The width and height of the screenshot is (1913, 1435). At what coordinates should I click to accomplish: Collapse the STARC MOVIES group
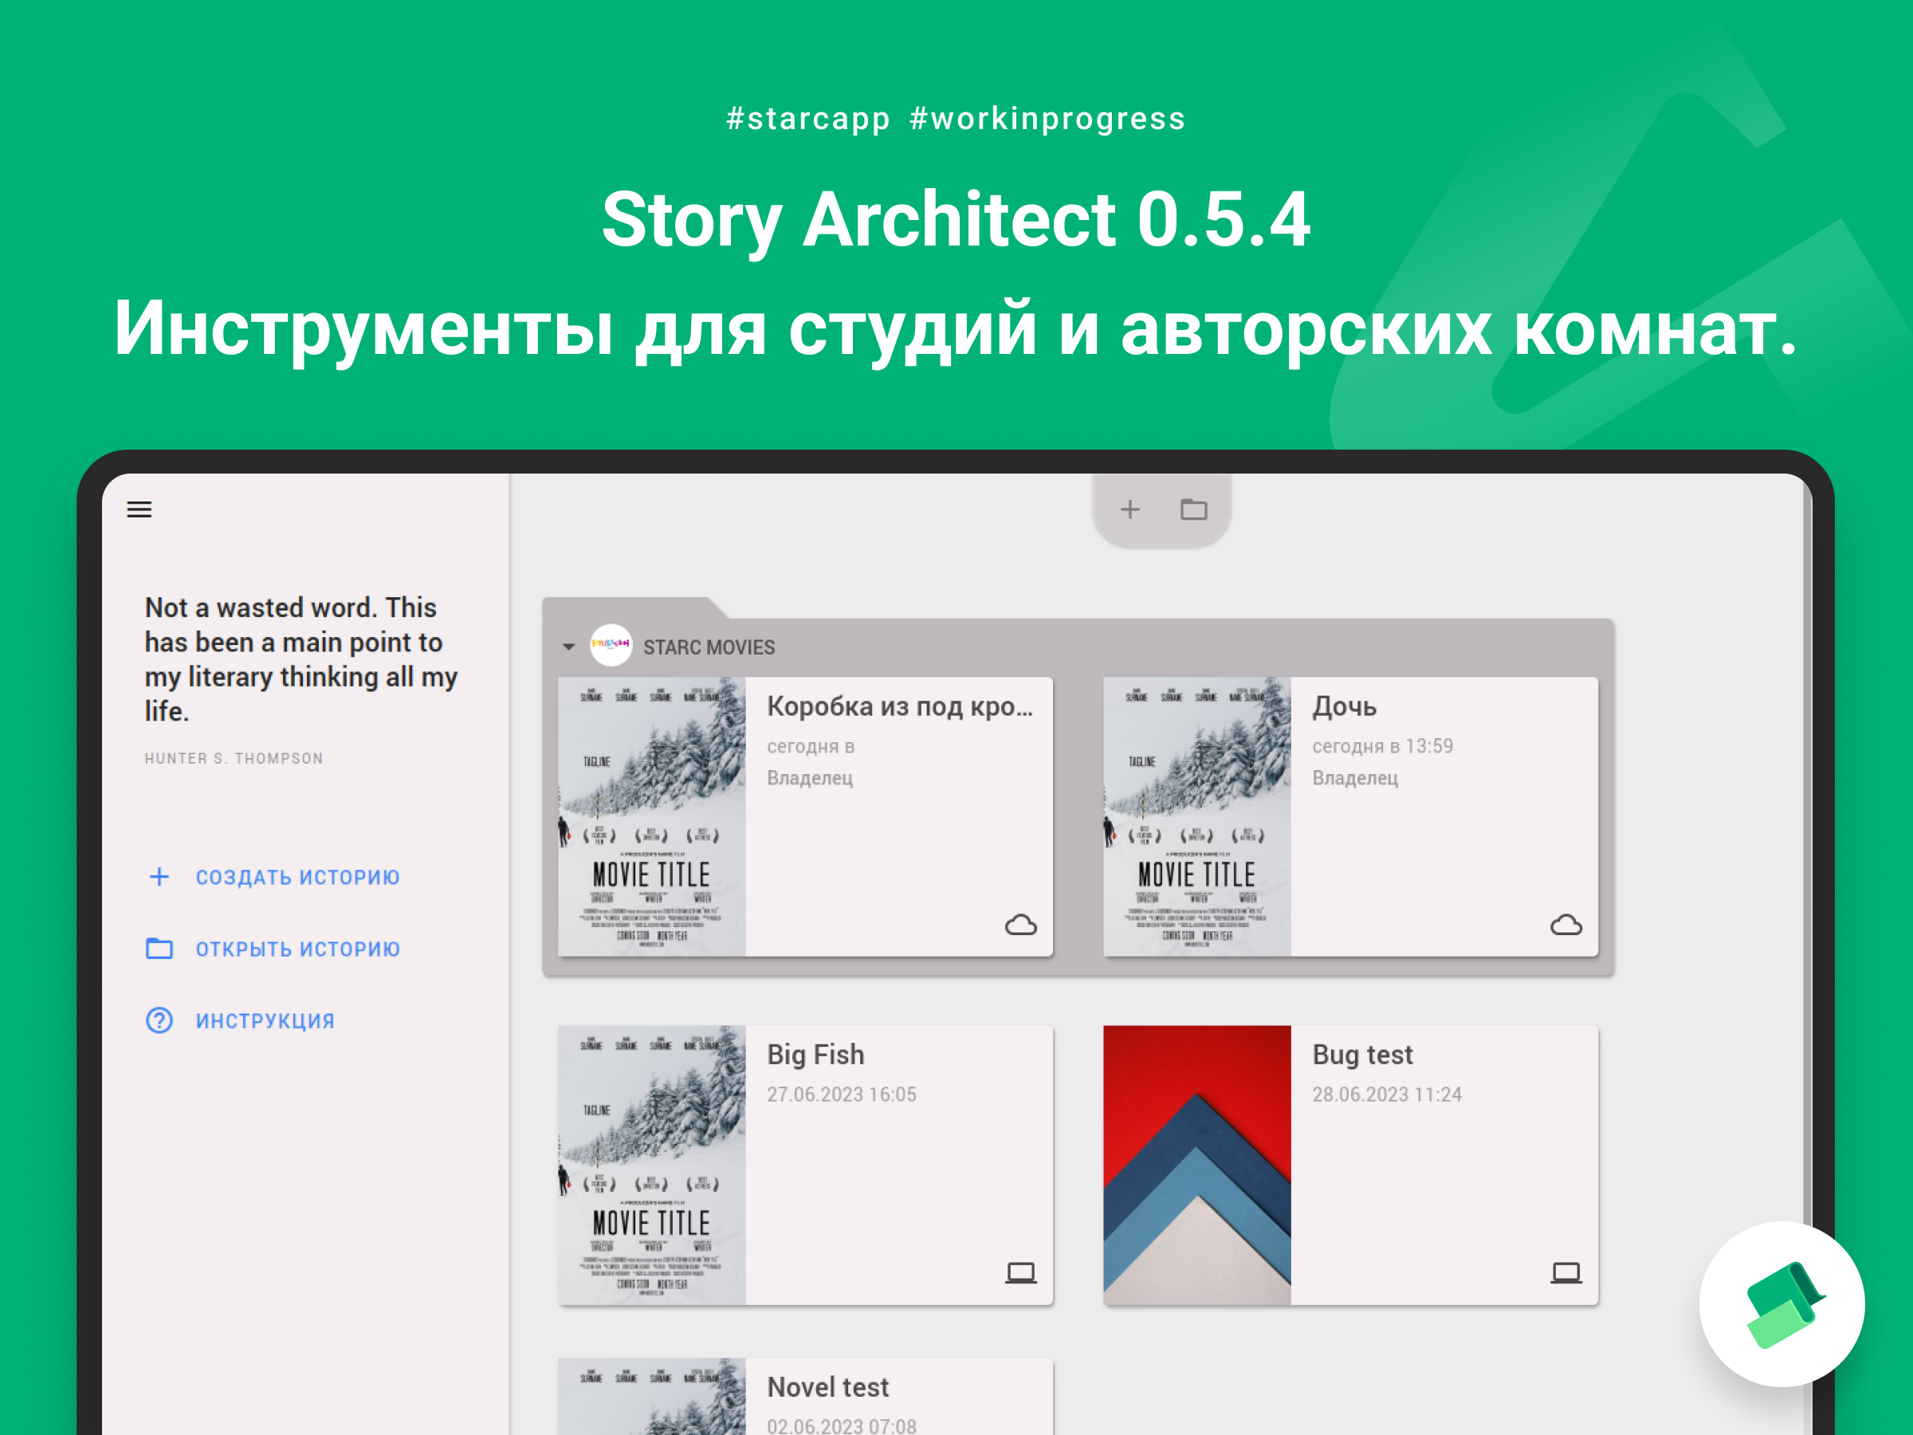coord(568,647)
